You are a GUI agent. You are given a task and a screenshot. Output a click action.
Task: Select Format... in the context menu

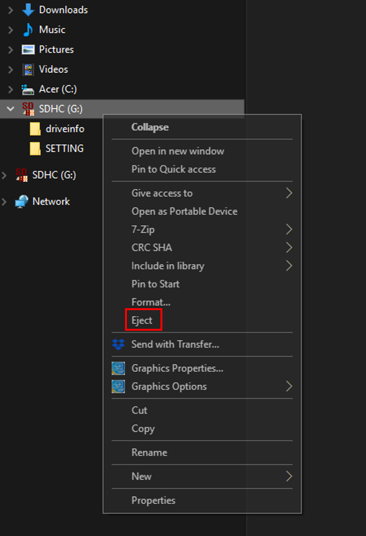(x=151, y=302)
